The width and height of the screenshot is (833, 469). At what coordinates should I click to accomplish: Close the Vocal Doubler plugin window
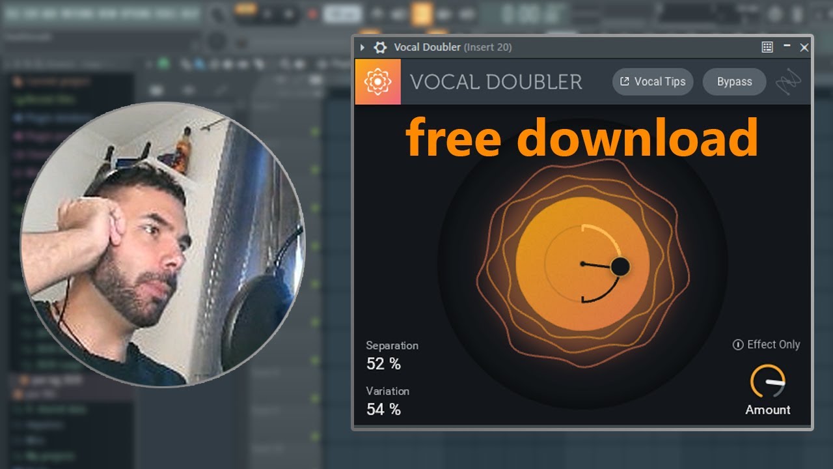tap(804, 48)
